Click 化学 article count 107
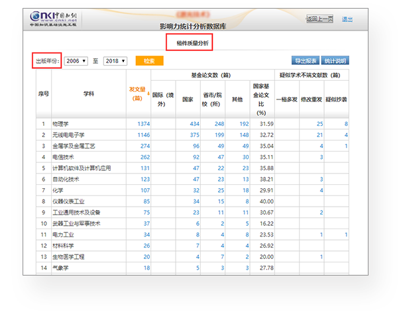Screen dimensions: 403x314 (x=145, y=190)
